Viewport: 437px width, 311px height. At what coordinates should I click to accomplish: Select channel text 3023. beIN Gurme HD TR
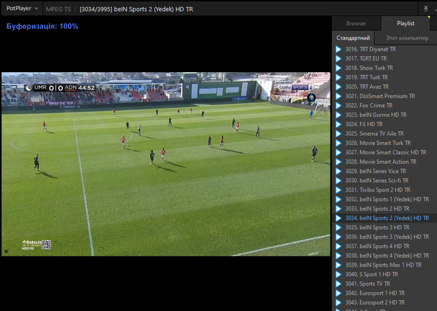point(376,115)
